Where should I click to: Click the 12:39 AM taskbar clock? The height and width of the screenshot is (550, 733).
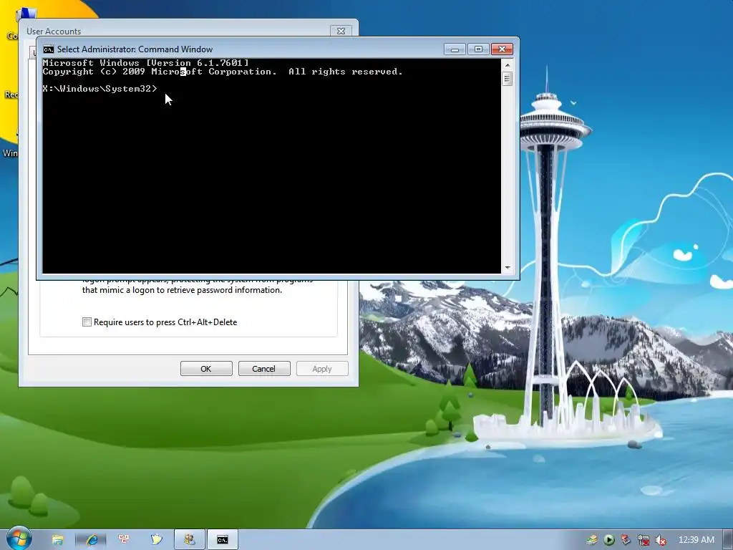[x=696, y=540]
